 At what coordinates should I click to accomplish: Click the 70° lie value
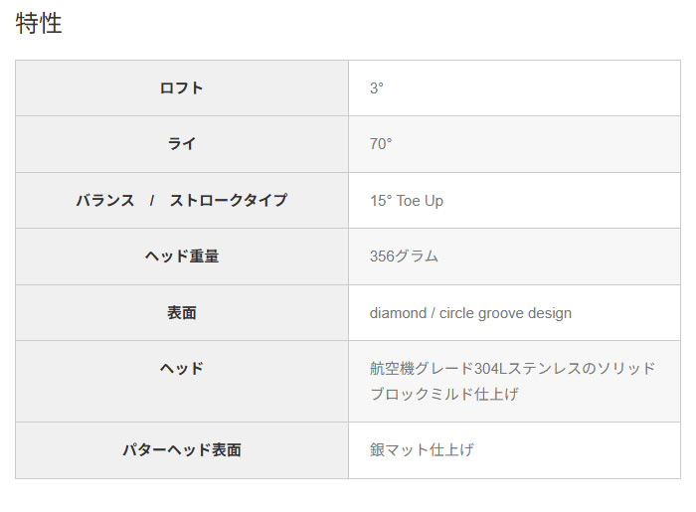pyautogui.click(x=381, y=143)
